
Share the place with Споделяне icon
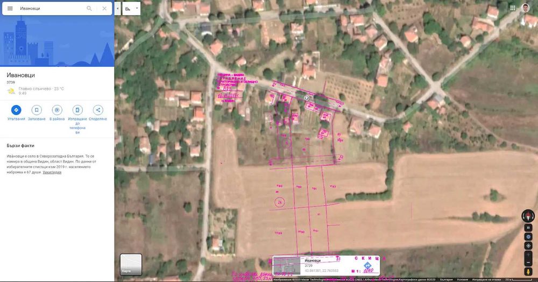point(98,110)
